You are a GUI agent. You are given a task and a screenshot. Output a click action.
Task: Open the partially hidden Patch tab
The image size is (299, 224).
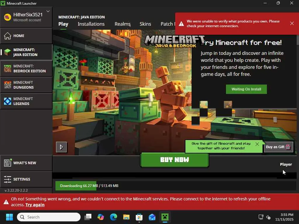coord(168,24)
